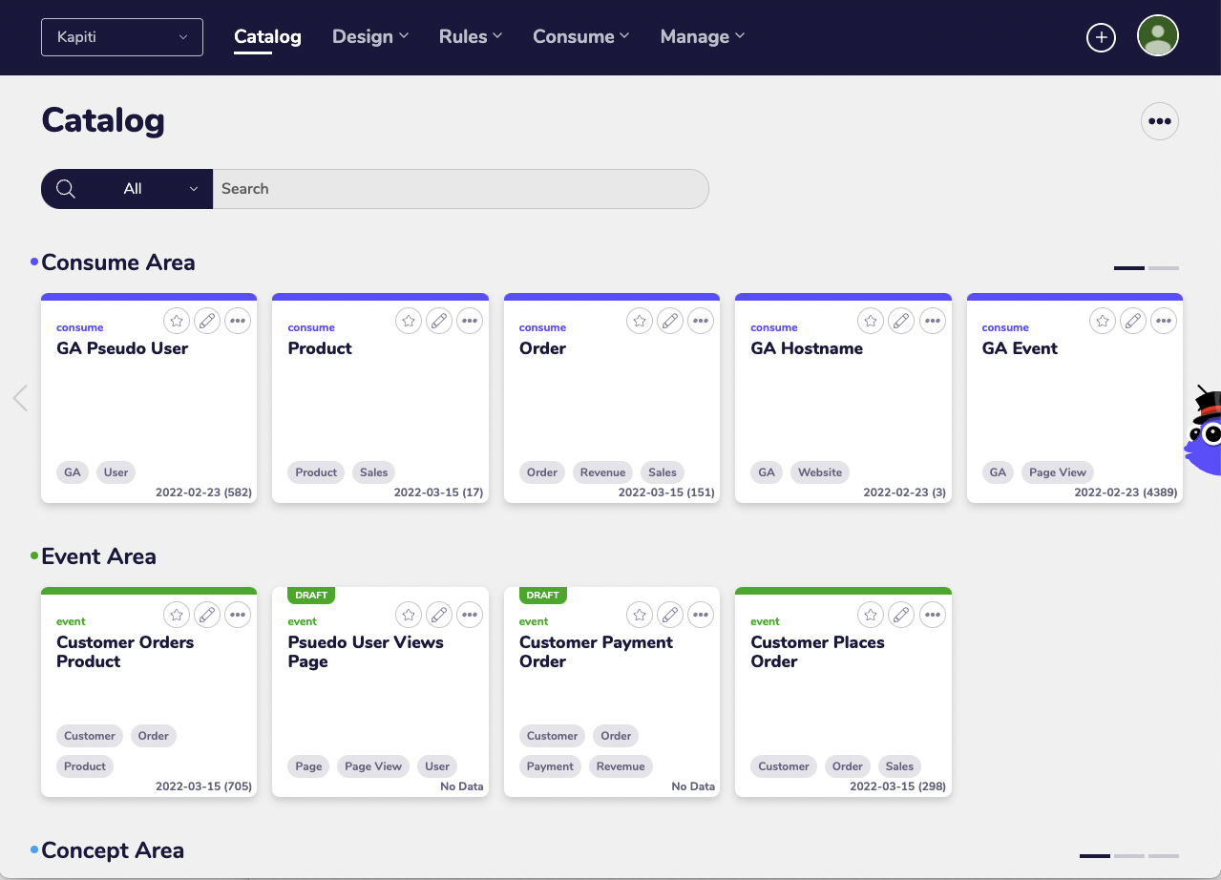This screenshot has width=1221, height=880.
Task: Edit GA Hostname with the pencil icon
Action: point(901,321)
